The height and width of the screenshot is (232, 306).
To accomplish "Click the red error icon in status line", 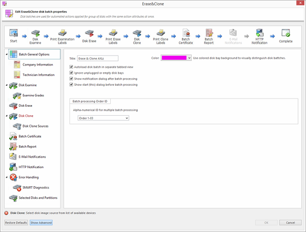I will pos(6,213).
